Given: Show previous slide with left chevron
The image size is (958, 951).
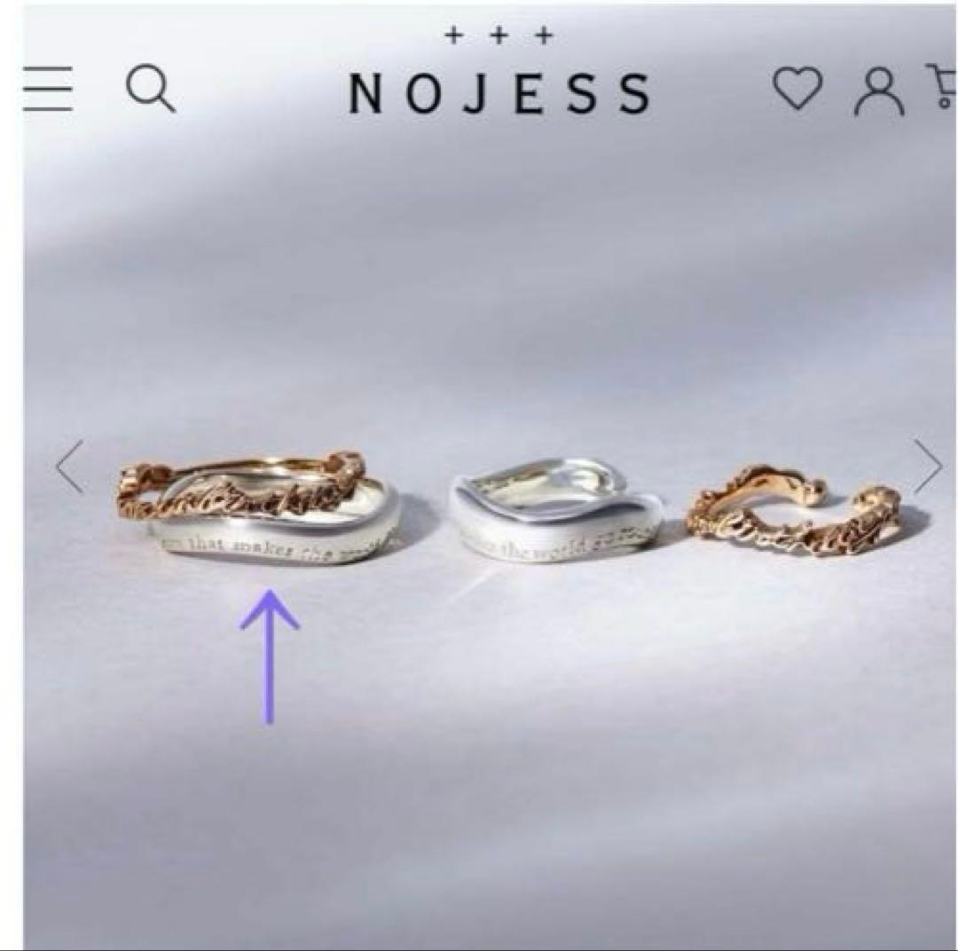Looking at the screenshot, I should coord(70,467).
